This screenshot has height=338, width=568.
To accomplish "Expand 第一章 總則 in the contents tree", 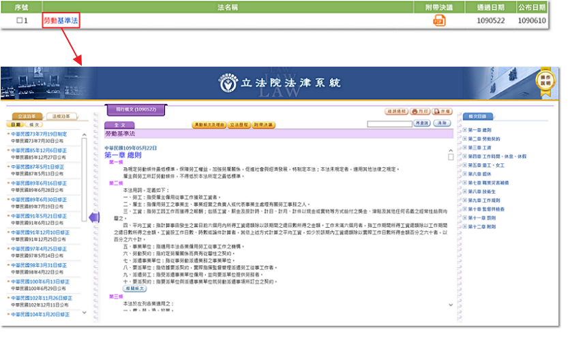I will pos(464,129).
